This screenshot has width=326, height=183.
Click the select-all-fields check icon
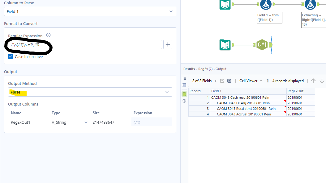222,81
